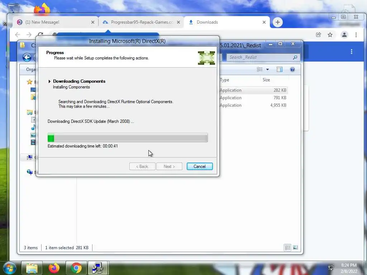The width and height of the screenshot is (367, 275).
Task: Sort by the Type column header
Action: (224, 80)
